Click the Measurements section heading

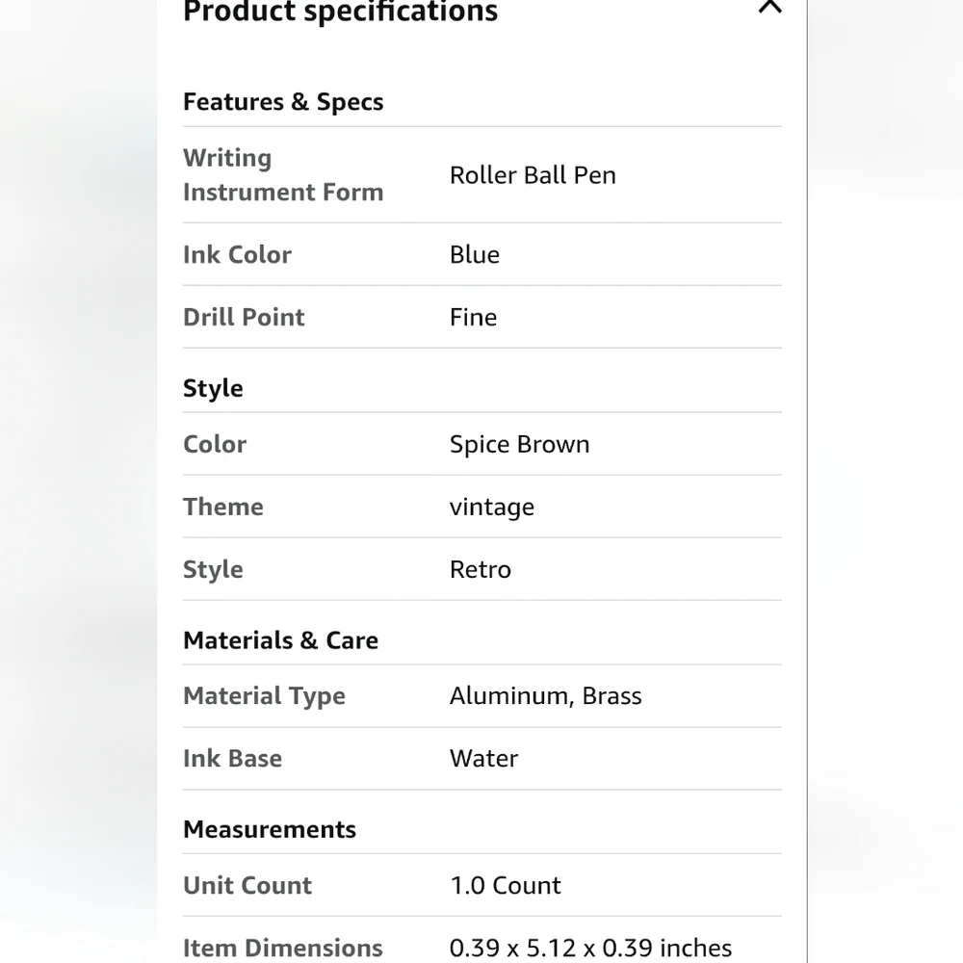270,829
